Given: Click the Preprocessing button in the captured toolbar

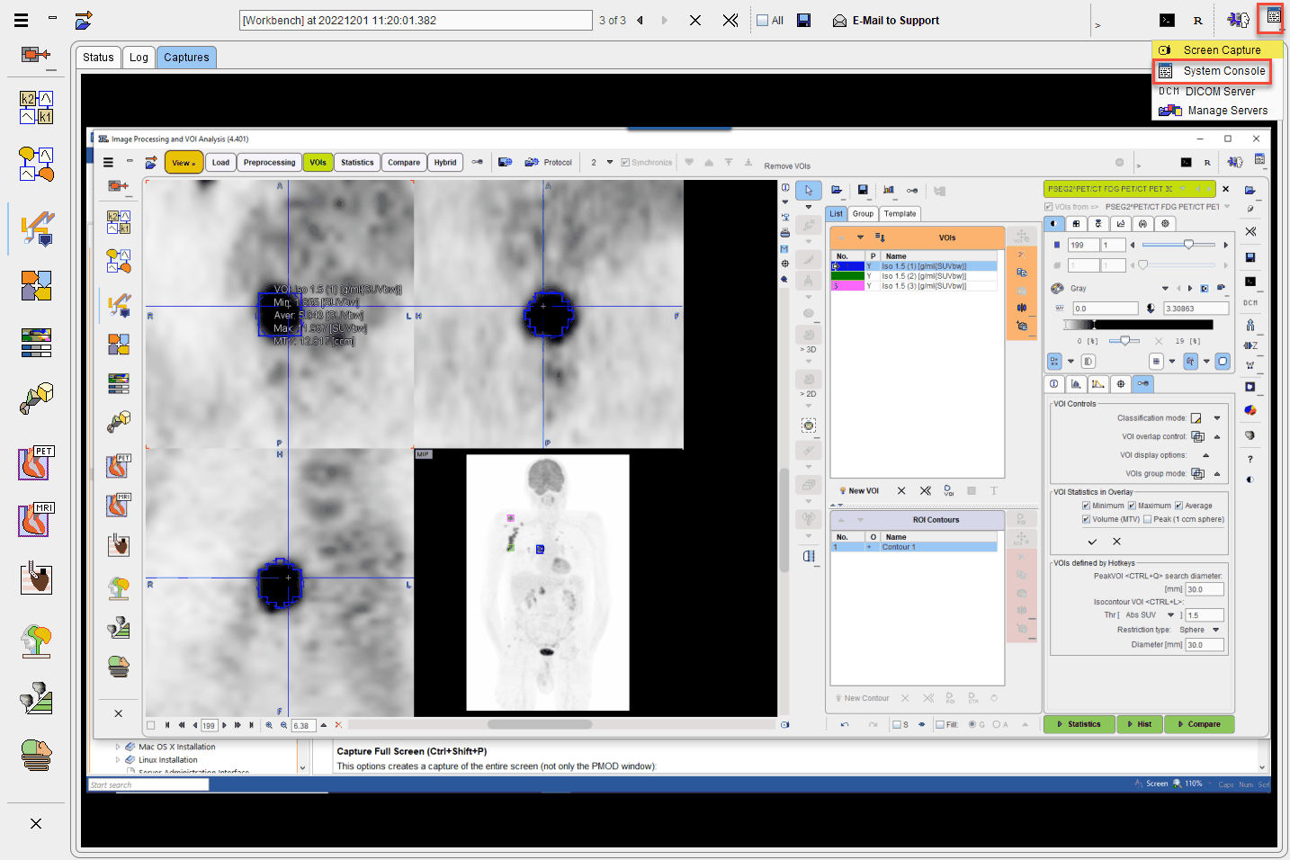Looking at the screenshot, I should tap(269, 163).
